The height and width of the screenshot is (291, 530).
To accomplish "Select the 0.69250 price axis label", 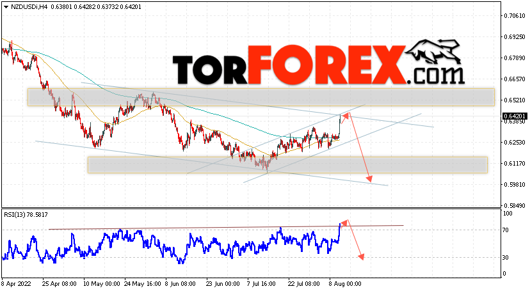I will (x=515, y=36).
